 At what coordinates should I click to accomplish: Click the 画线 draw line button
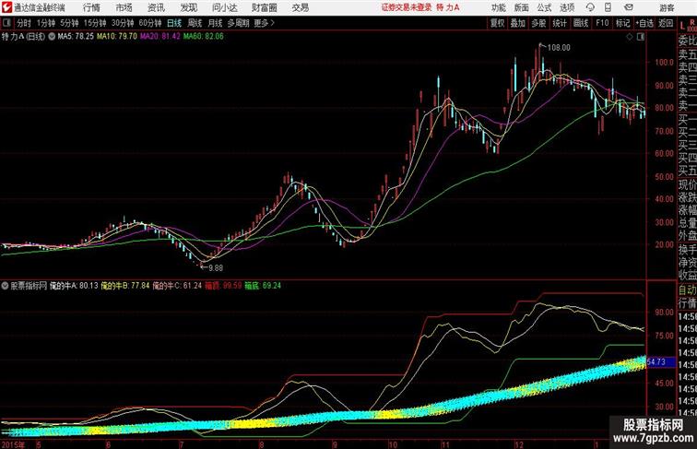point(581,23)
